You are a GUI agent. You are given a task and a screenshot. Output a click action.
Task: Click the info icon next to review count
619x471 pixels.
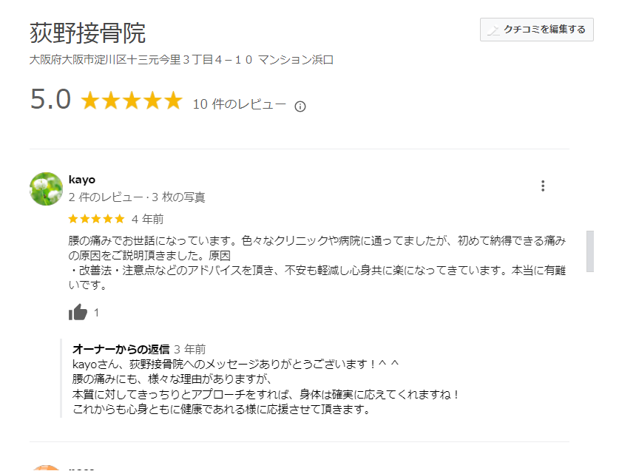[299, 105]
